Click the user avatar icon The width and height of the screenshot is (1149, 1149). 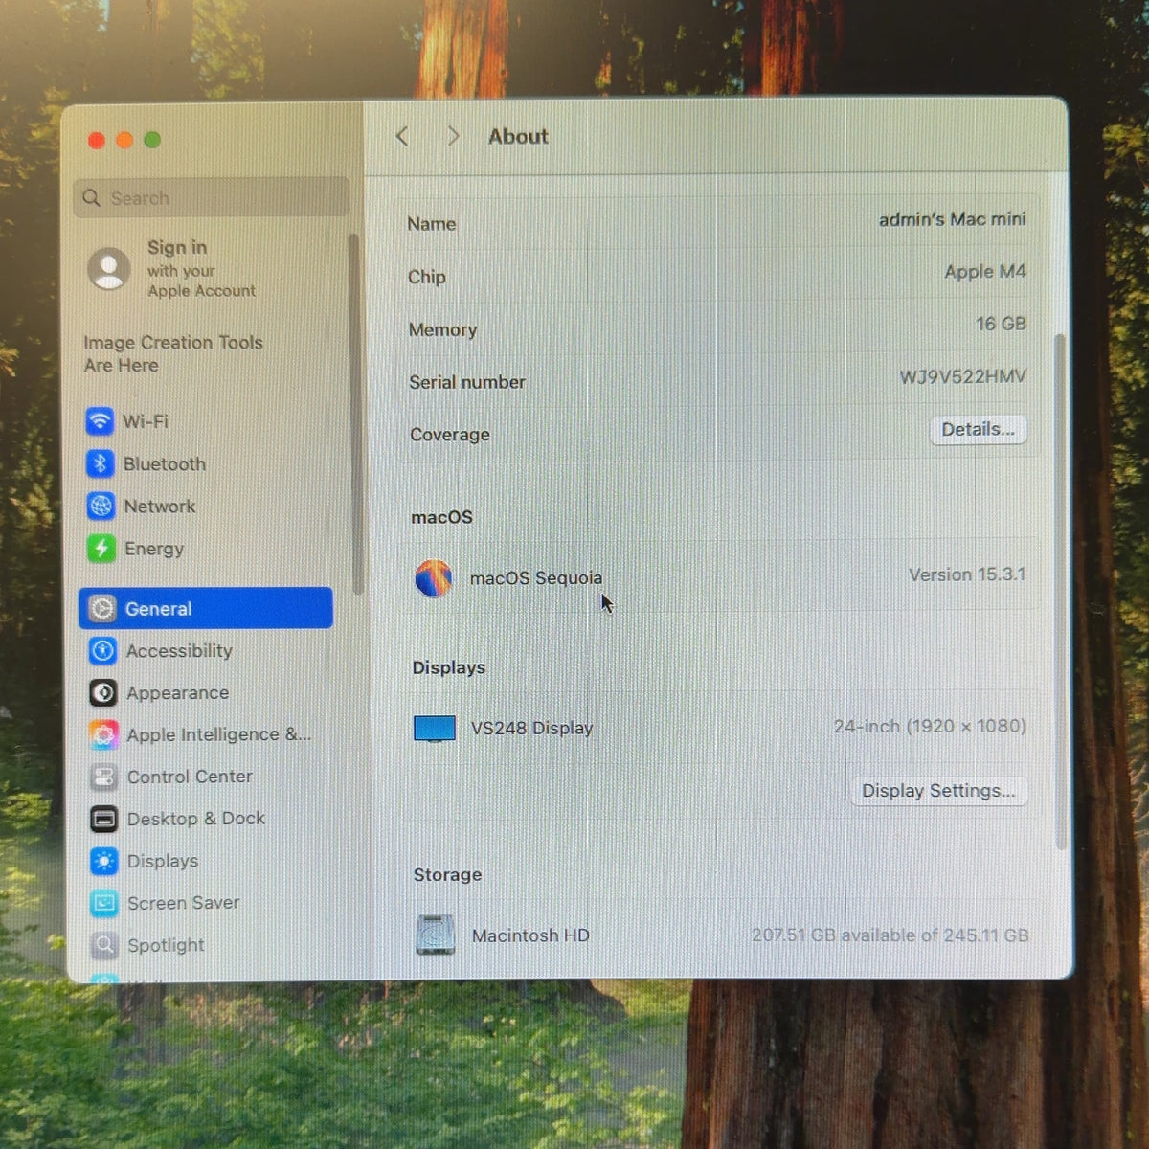coord(109,269)
